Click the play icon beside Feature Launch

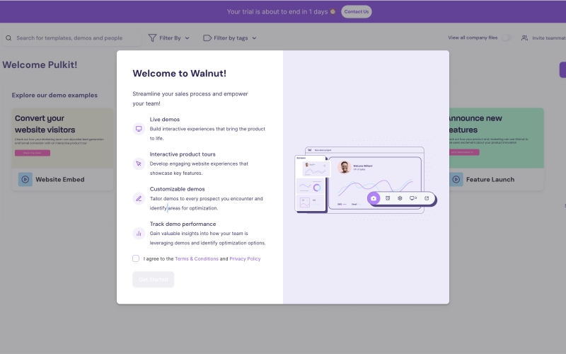pyautogui.click(x=456, y=180)
